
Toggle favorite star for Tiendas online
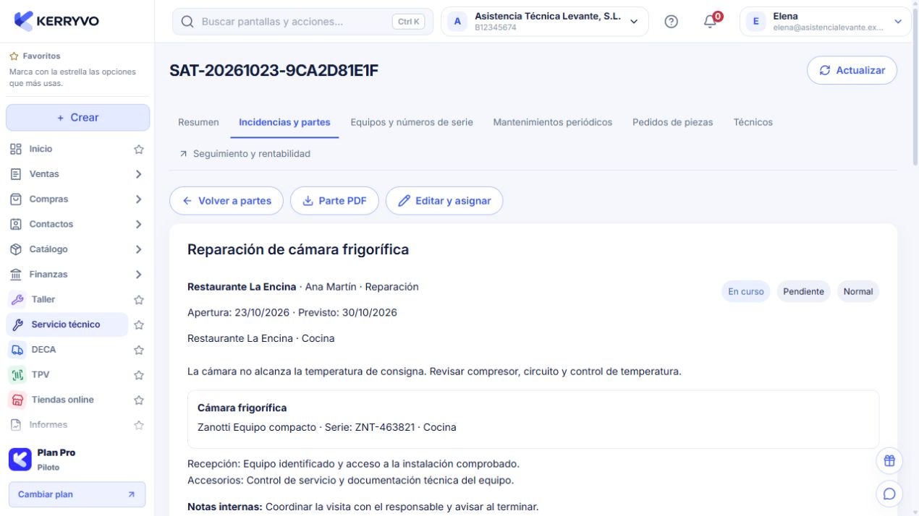139,400
